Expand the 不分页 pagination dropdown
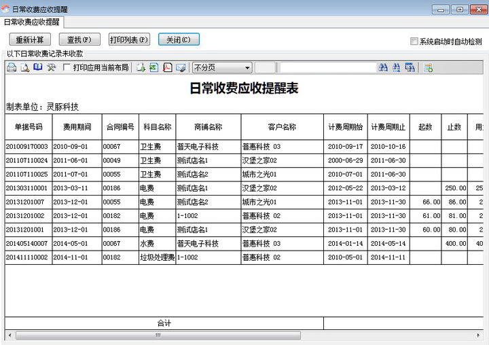The width and height of the screenshot is (489, 345). pos(247,68)
